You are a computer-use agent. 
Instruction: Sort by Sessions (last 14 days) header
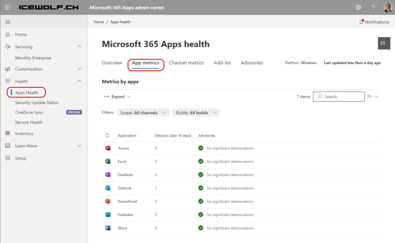[173, 136]
